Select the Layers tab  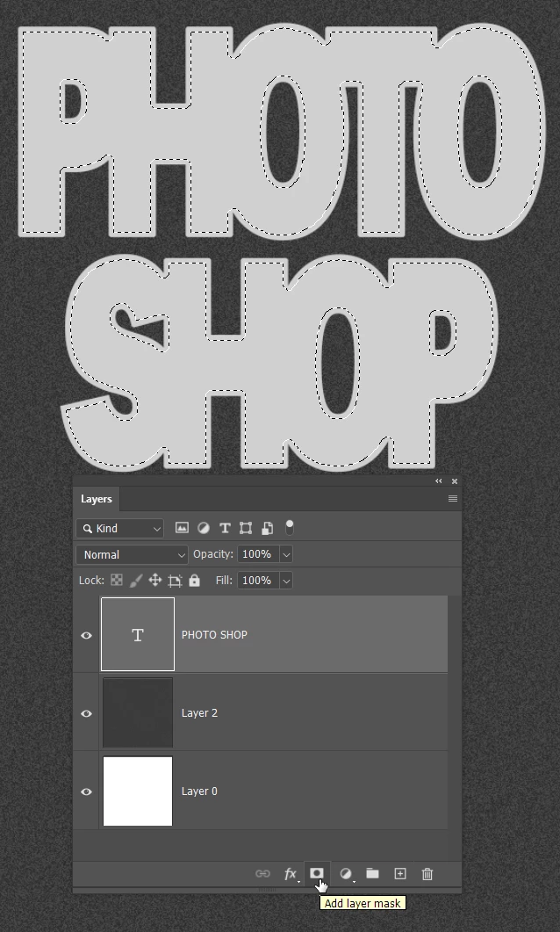(x=97, y=499)
